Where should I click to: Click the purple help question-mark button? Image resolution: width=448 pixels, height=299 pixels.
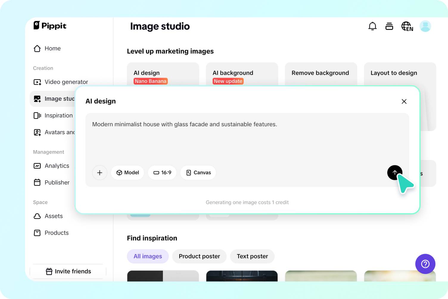[425, 264]
